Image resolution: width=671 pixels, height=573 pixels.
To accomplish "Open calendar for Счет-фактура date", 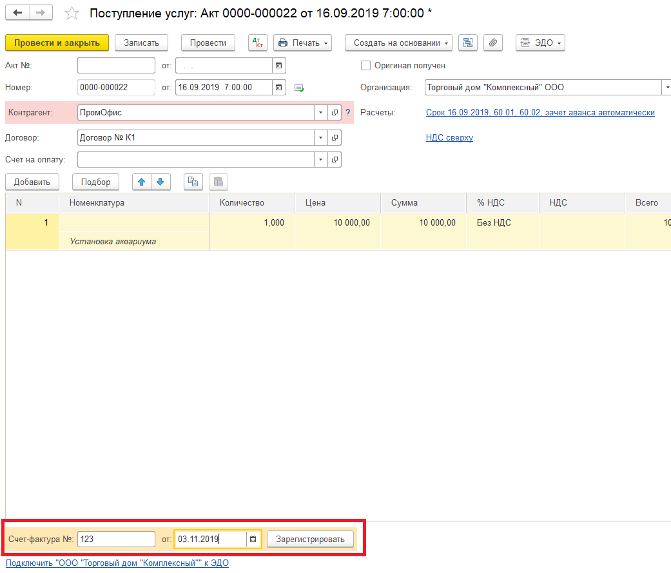I will [253, 539].
